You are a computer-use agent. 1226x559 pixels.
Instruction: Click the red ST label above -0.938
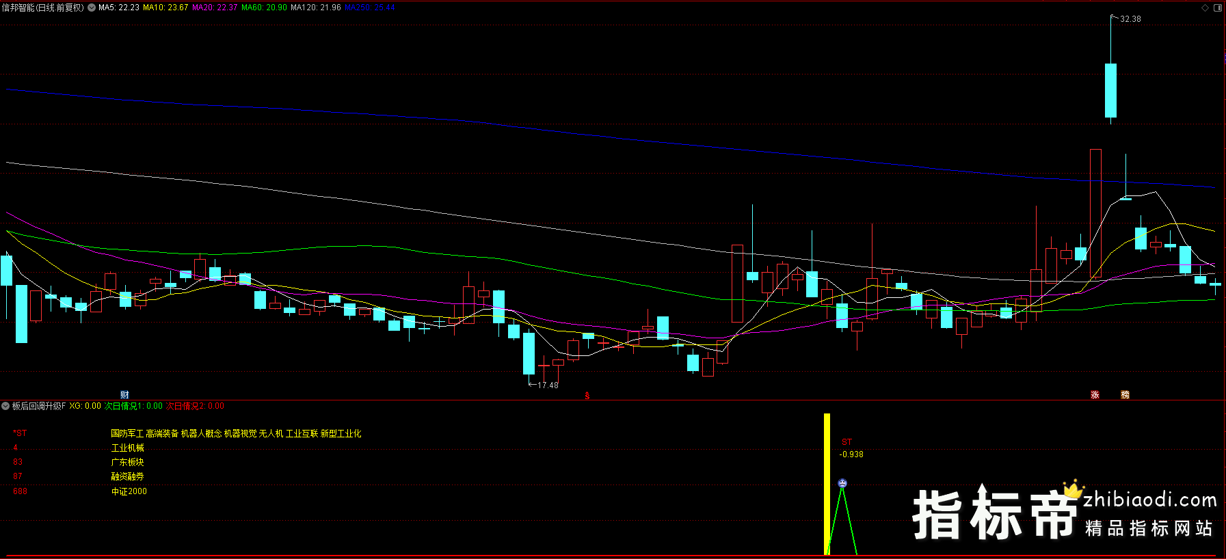click(x=847, y=442)
